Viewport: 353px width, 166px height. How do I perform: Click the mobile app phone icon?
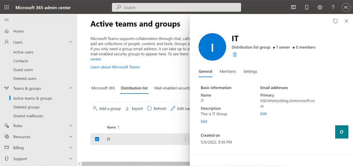[306, 8]
